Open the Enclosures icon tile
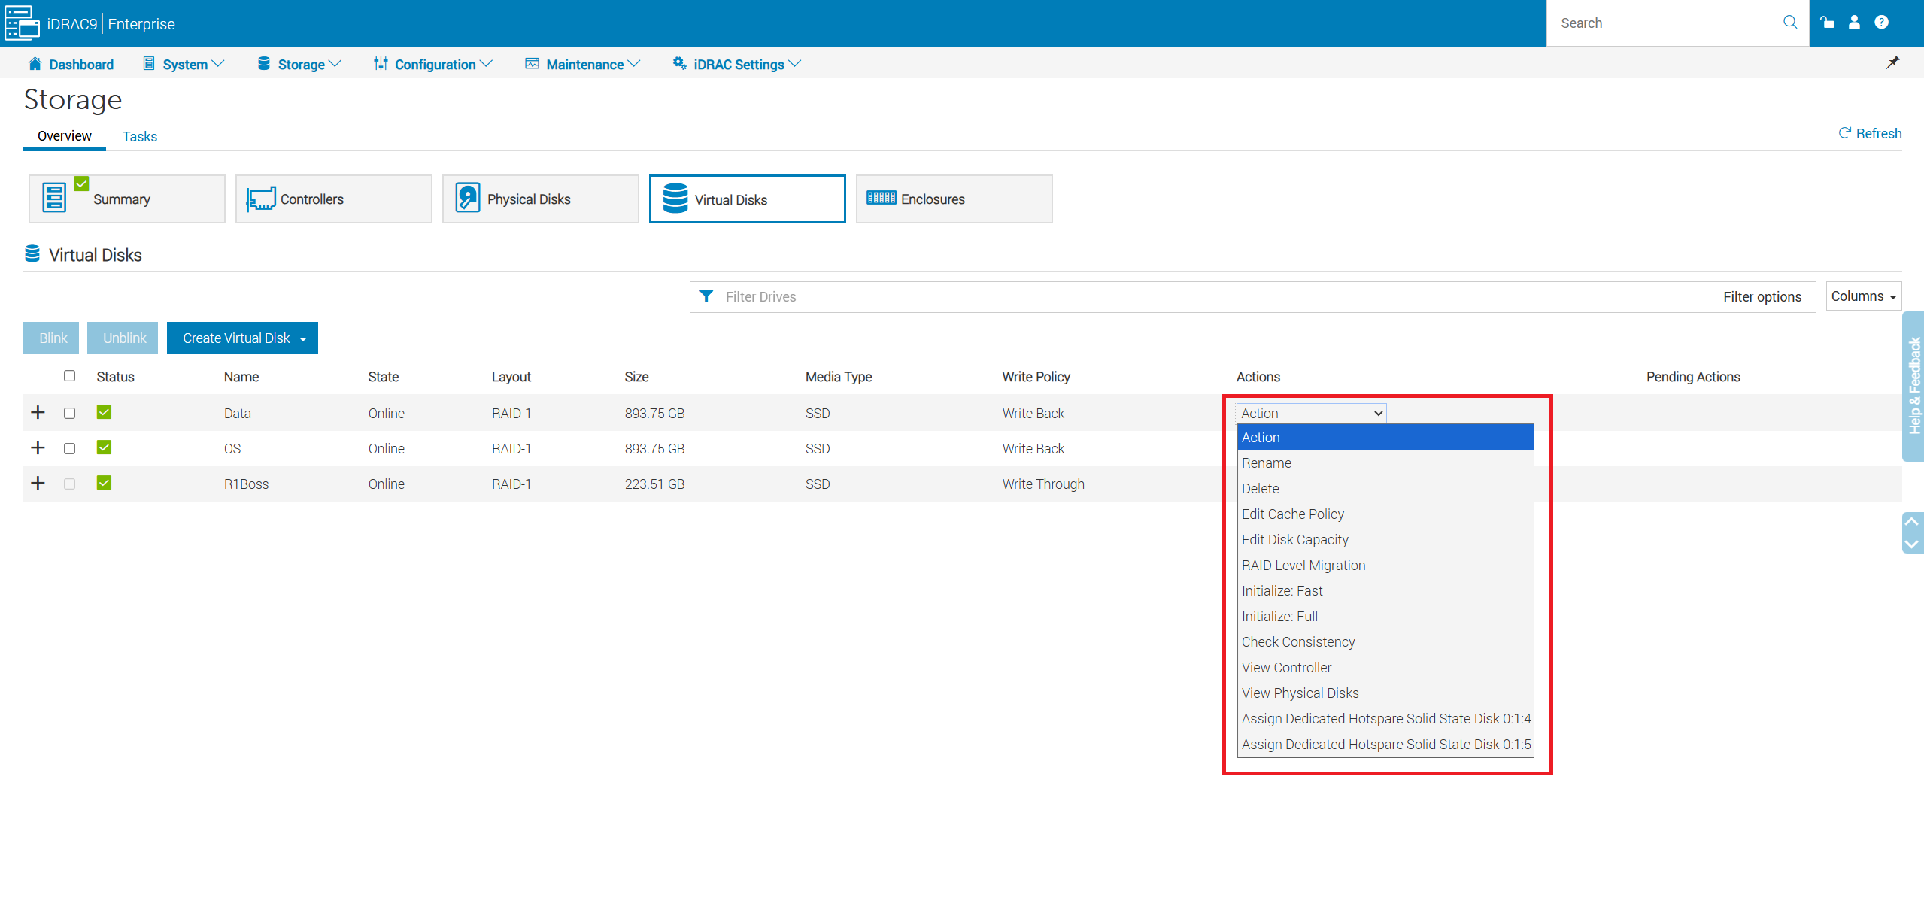The image size is (1924, 922). point(880,198)
